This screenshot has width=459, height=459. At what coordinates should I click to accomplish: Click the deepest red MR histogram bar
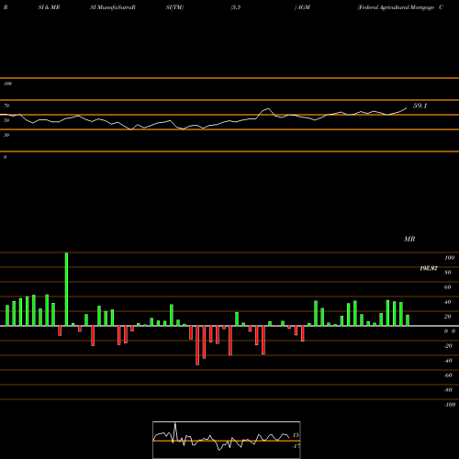click(197, 345)
